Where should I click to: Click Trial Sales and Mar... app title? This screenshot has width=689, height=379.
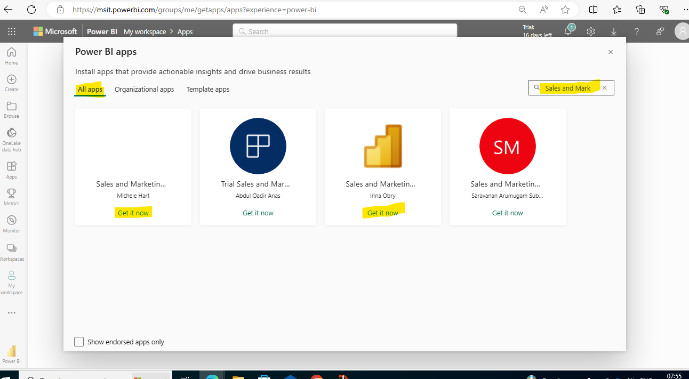tap(255, 184)
